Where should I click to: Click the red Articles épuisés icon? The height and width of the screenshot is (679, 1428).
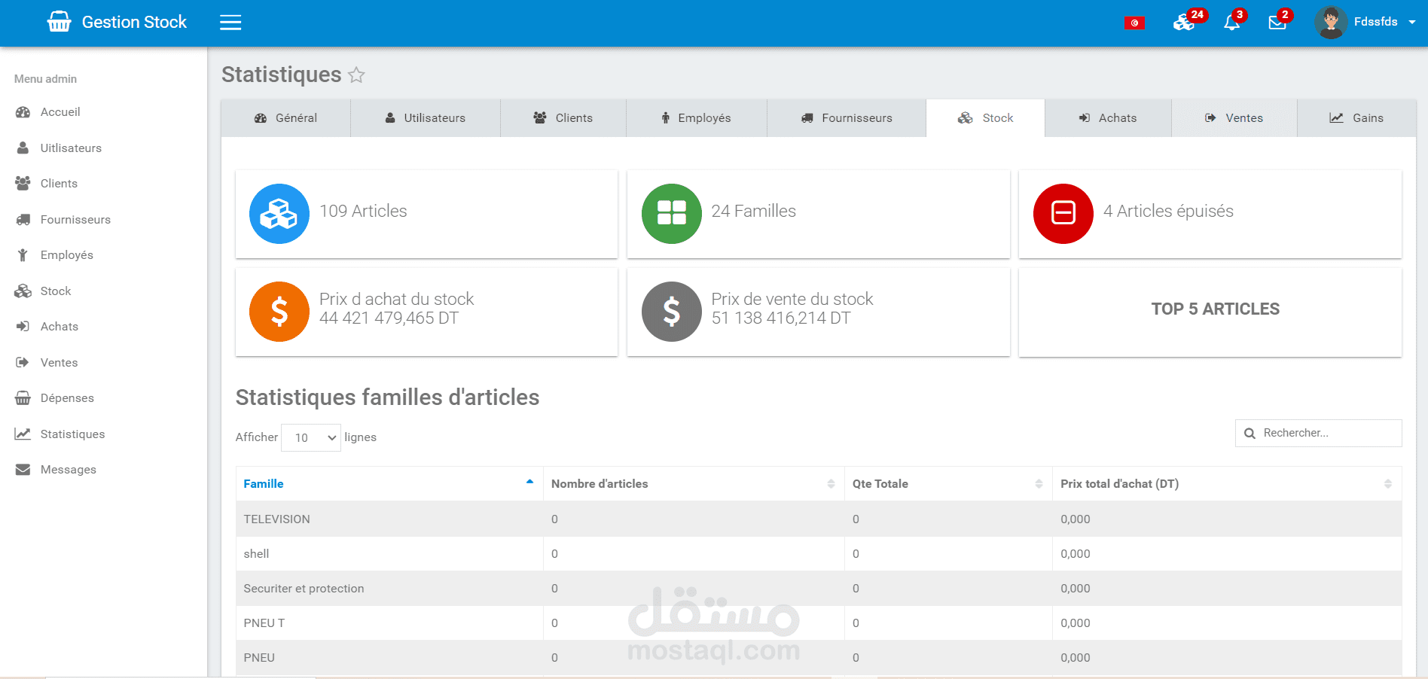1063,214
